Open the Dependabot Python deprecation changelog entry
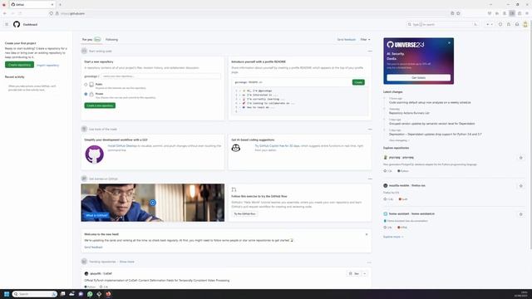Screen dimensions: 532x299 coord(436,135)
